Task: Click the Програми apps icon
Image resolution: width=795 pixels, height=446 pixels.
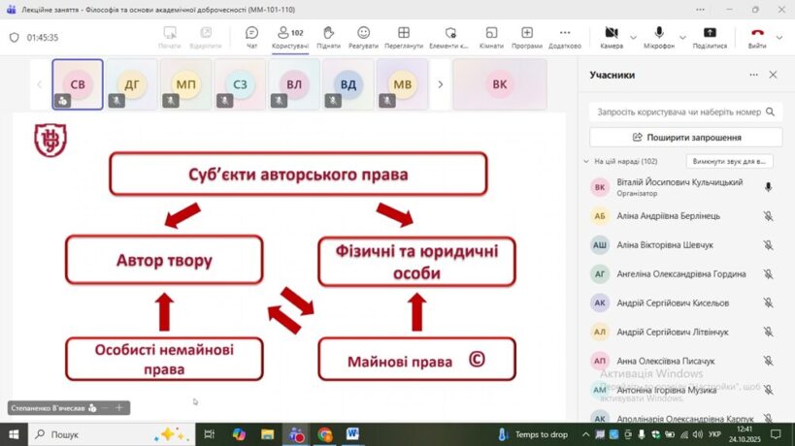Action: [x=526, y=37]
